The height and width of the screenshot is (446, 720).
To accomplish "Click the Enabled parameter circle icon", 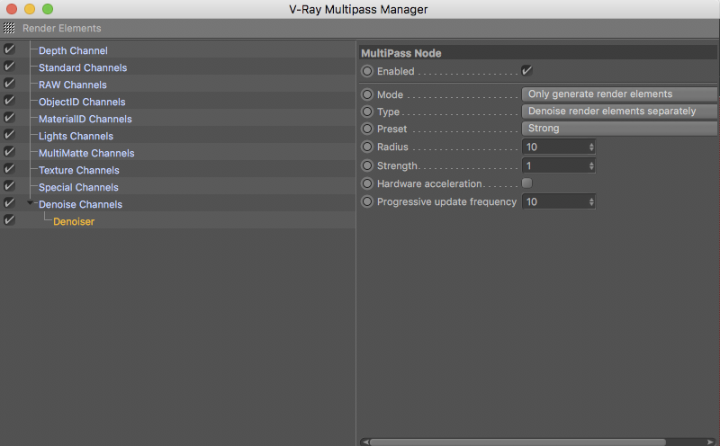I will pyautogui.click(x=367, y=71).
